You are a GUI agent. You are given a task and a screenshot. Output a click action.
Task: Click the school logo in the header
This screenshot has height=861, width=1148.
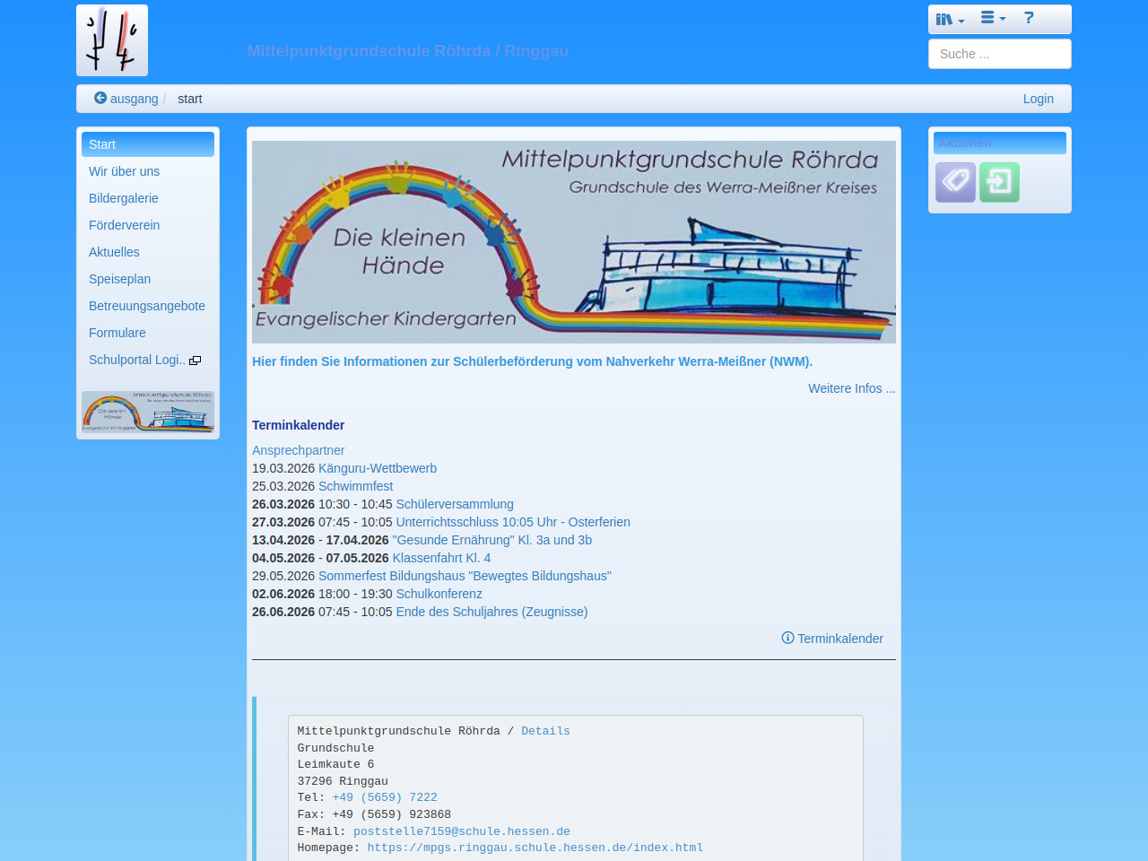pos(112,40)
